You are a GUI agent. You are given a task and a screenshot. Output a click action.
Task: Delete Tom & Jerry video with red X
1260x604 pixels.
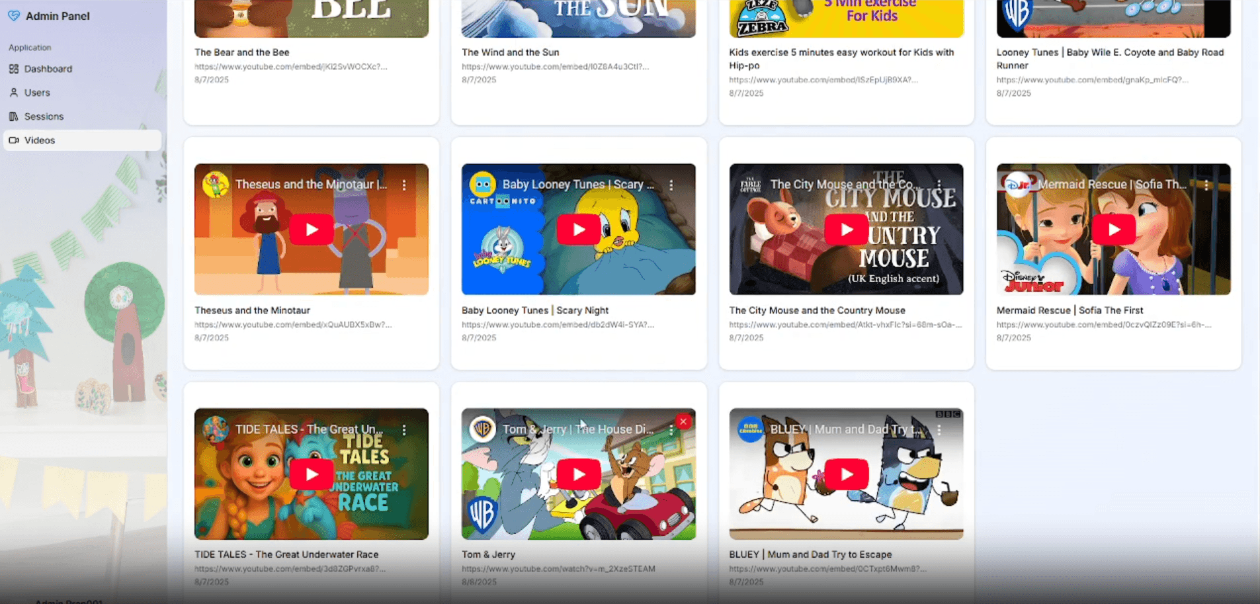683,421
